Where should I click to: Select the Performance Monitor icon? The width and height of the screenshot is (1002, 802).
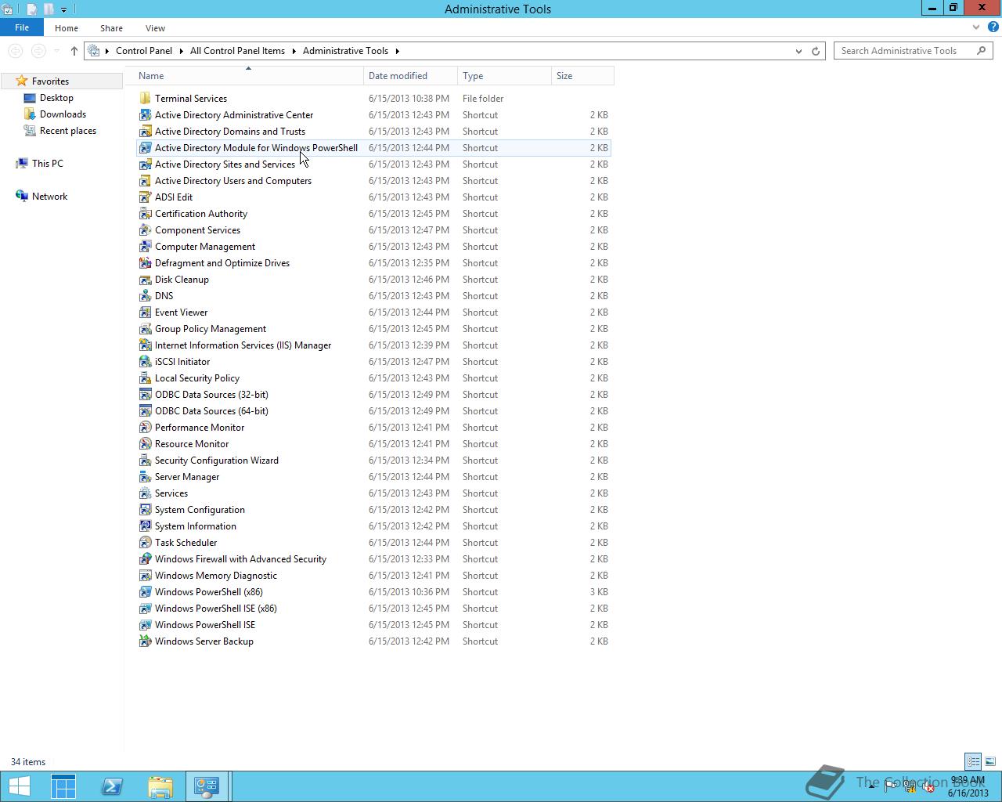145,428
